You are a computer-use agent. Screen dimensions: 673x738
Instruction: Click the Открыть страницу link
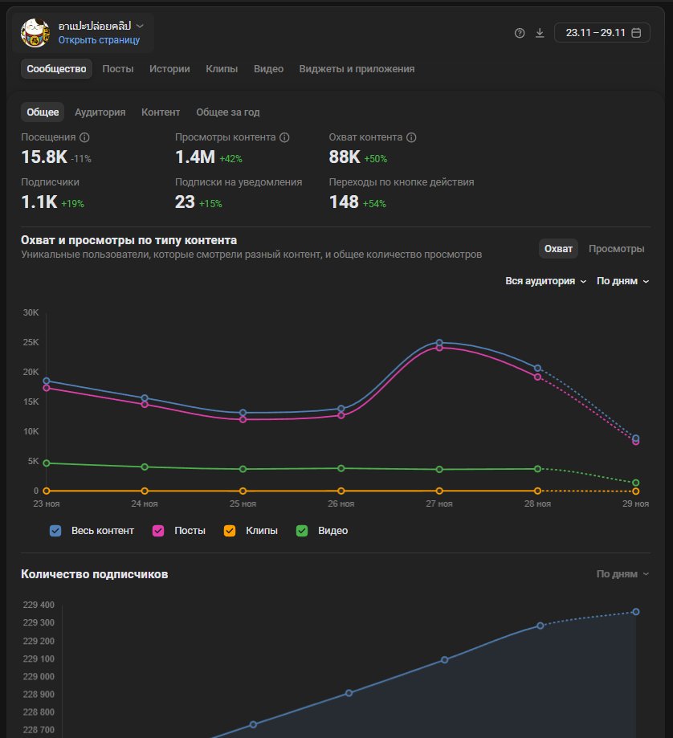(99, 40)
